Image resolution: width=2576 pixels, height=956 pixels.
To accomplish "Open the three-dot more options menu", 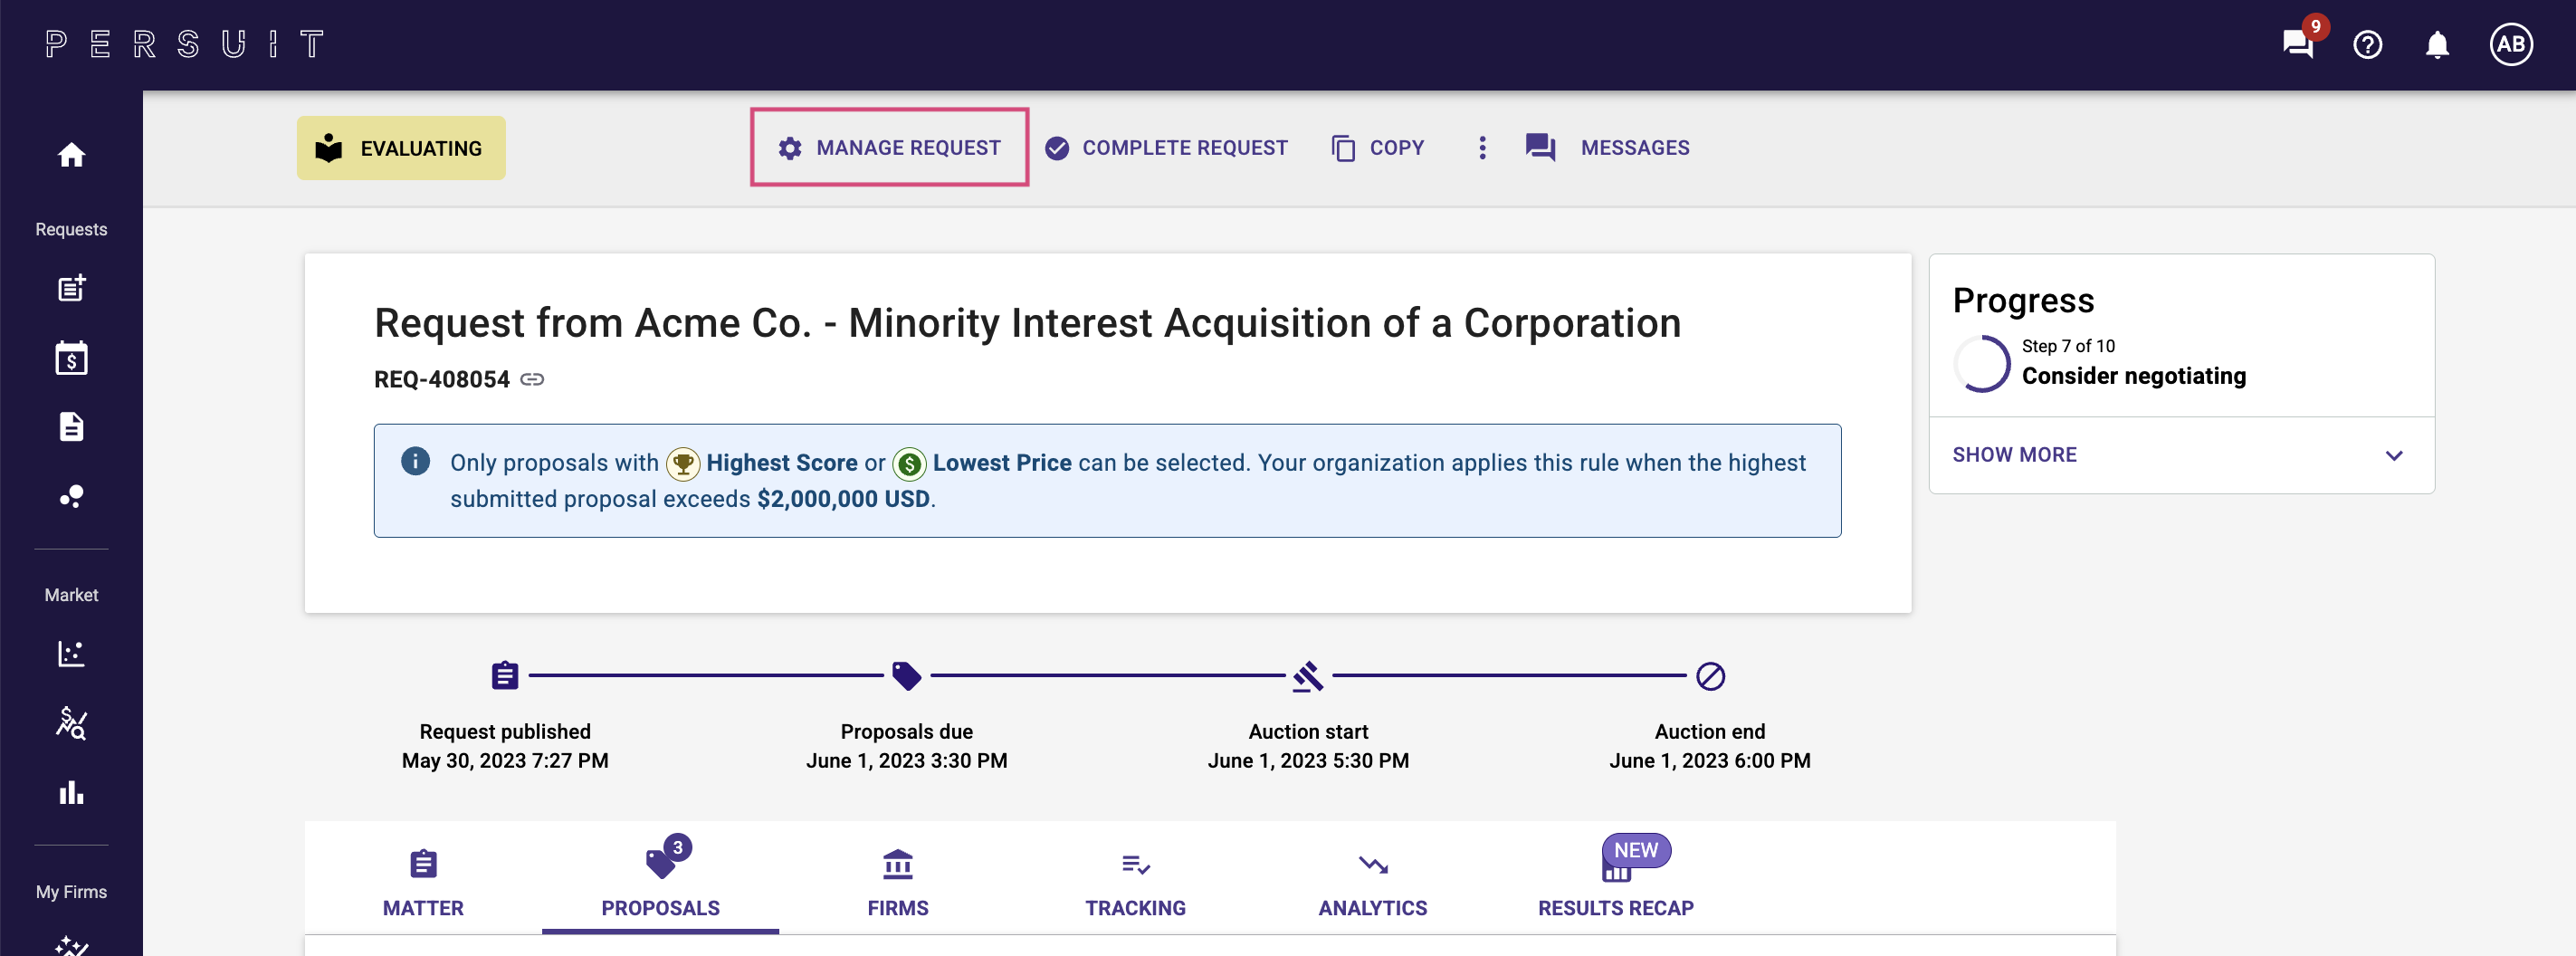I will coord(1482,148).
